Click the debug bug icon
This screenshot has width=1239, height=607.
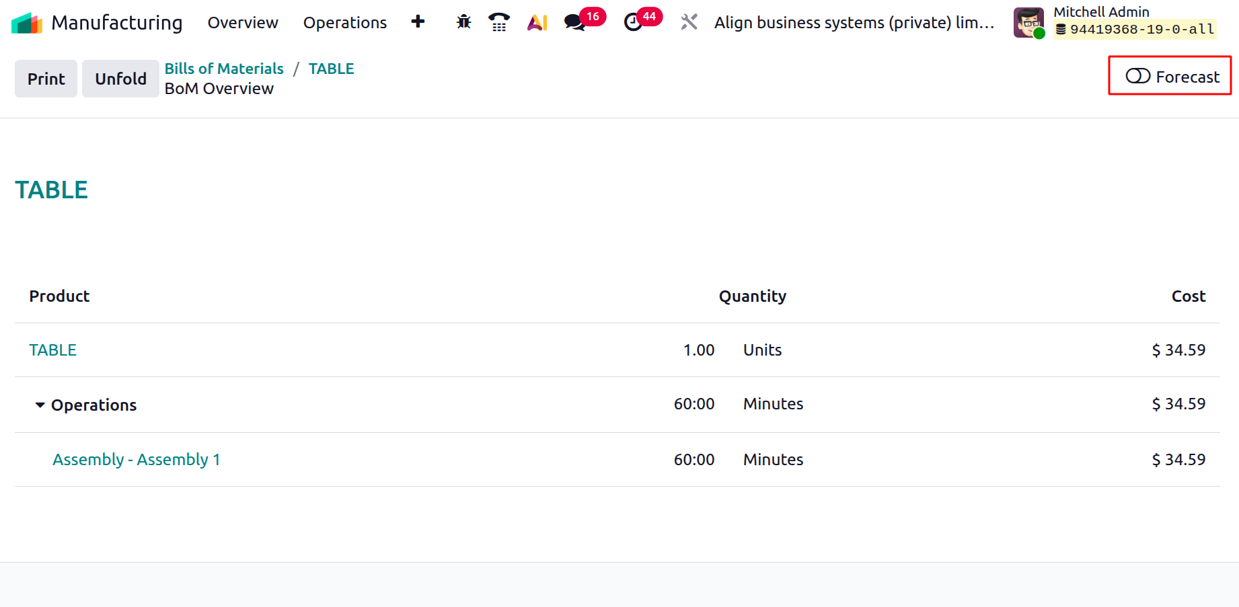(x=463, y=22)
